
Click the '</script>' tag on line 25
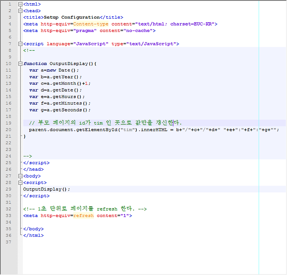[36, 163]
